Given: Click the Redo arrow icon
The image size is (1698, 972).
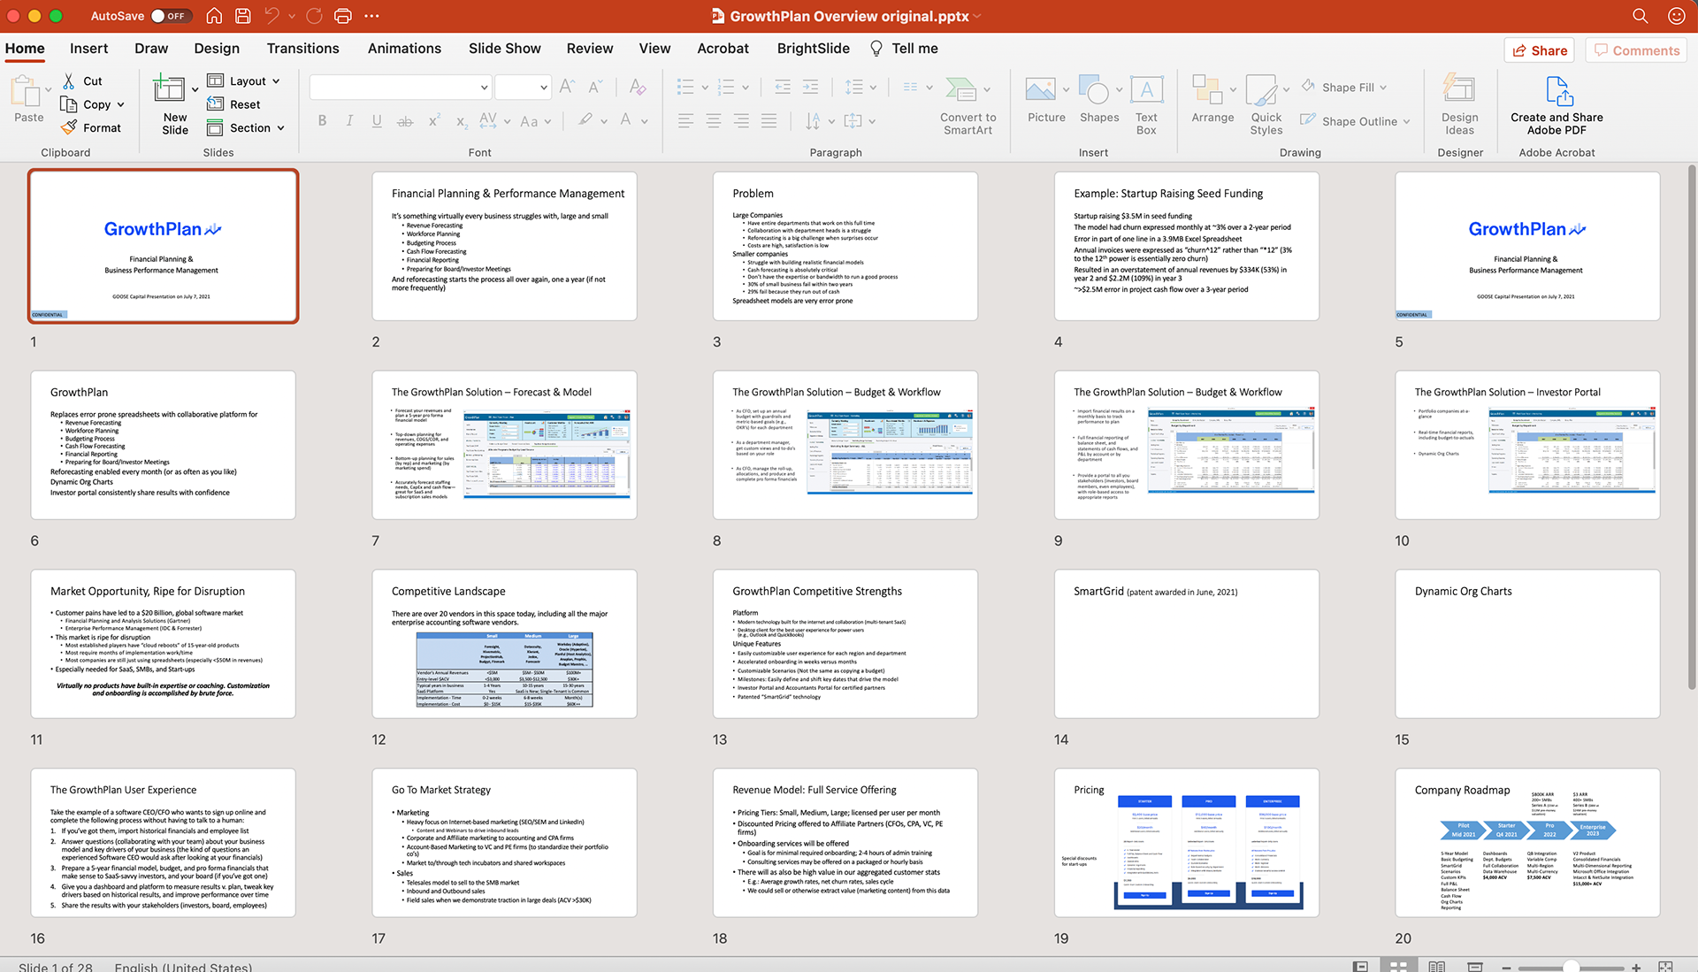Looking at the screenshot, I should pyautogui.click(x=314, y=16).
